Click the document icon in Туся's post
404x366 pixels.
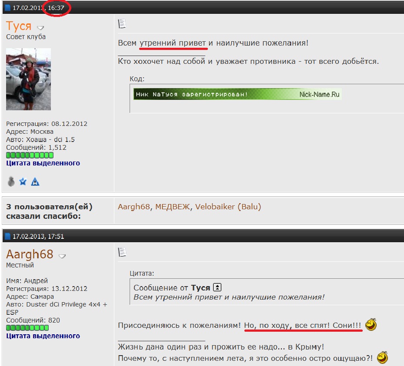point(122,23)
